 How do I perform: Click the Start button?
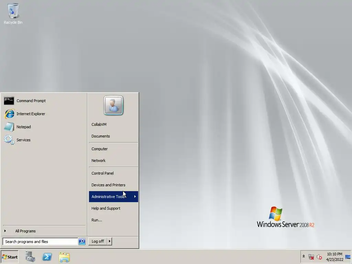click(10, 257)
